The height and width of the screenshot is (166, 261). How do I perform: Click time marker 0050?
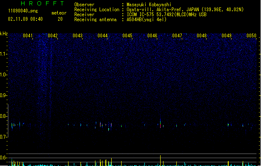click(251, 36)
